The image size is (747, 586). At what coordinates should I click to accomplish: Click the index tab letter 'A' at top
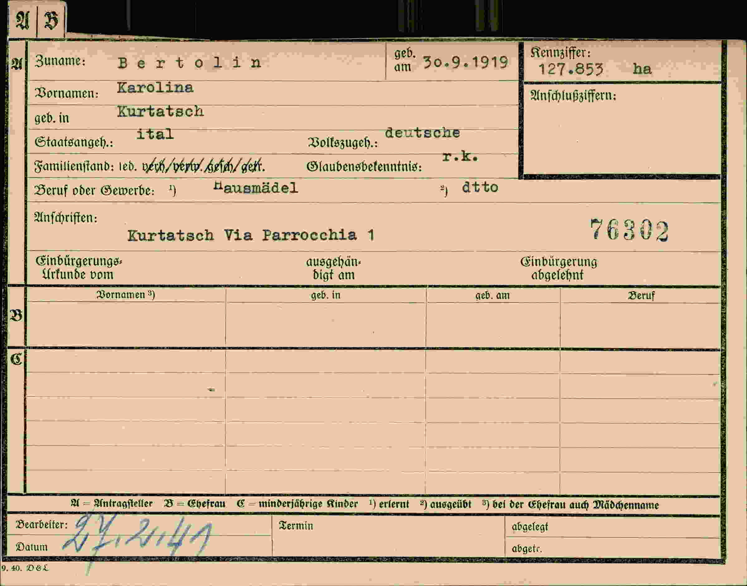(22, 21)
